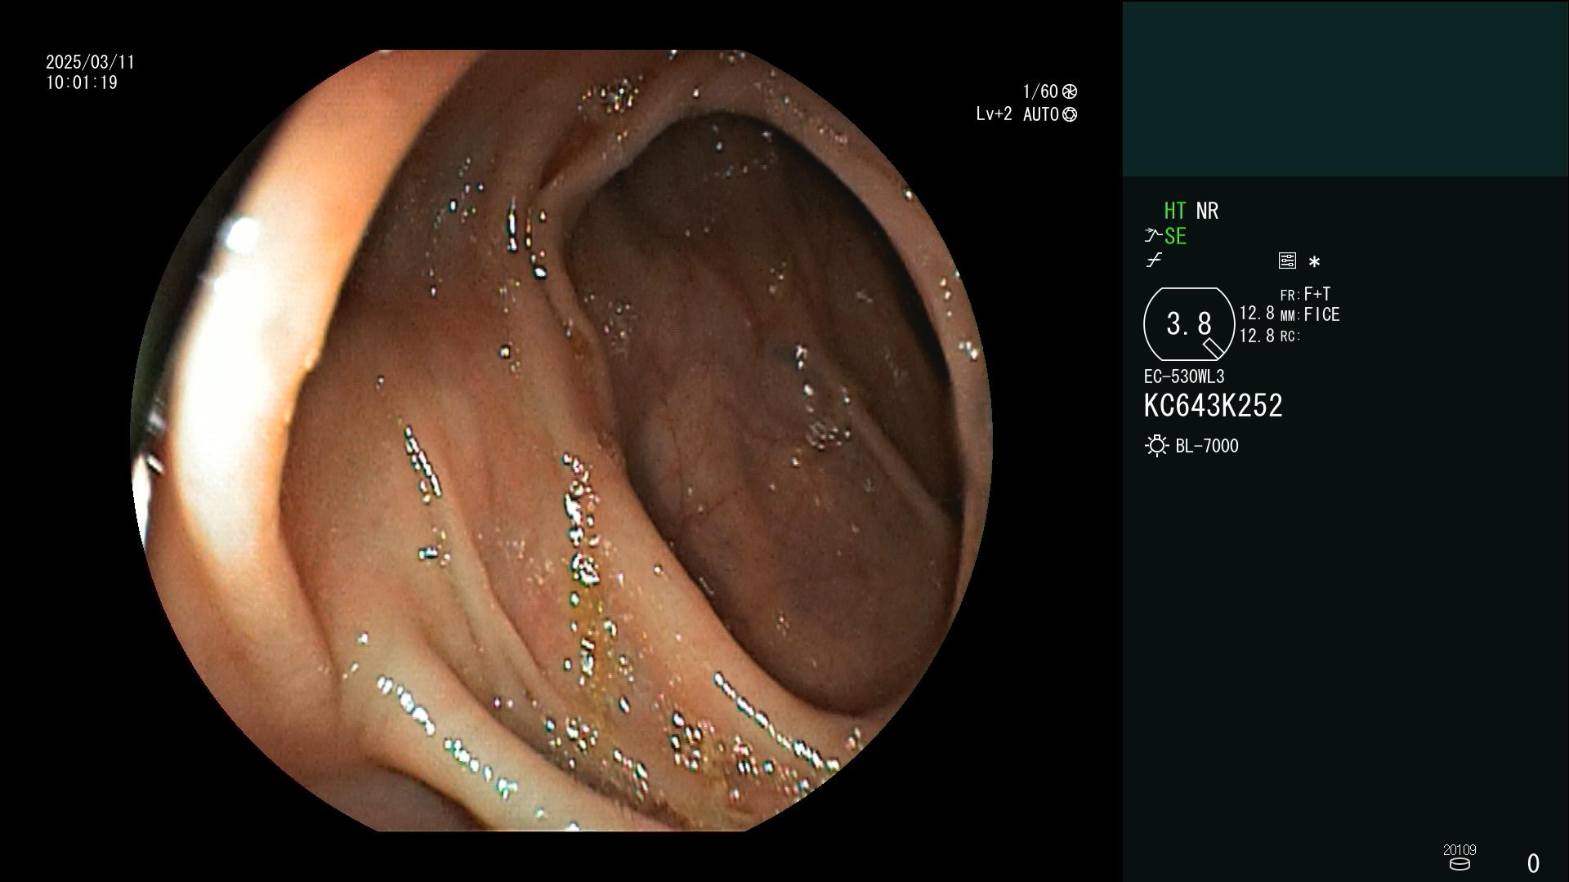This screenshot has width=1569, height=882.
Task: Click the endoscopic live image view
Action: coord(561,441)
